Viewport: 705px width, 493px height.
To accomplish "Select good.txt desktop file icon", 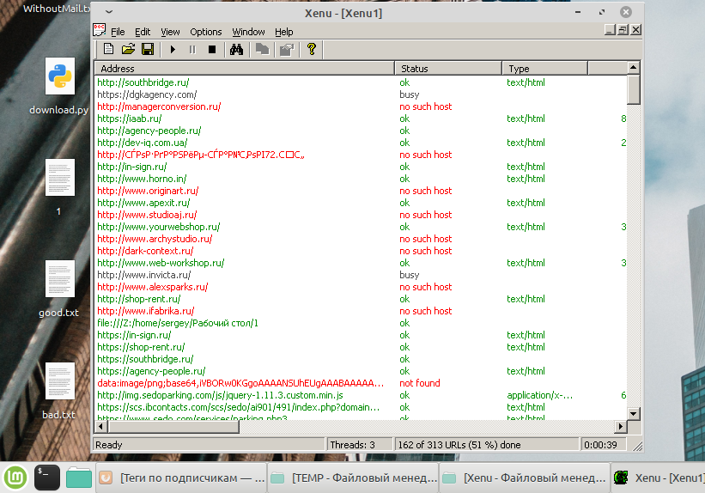I will [x=59, y=289].
